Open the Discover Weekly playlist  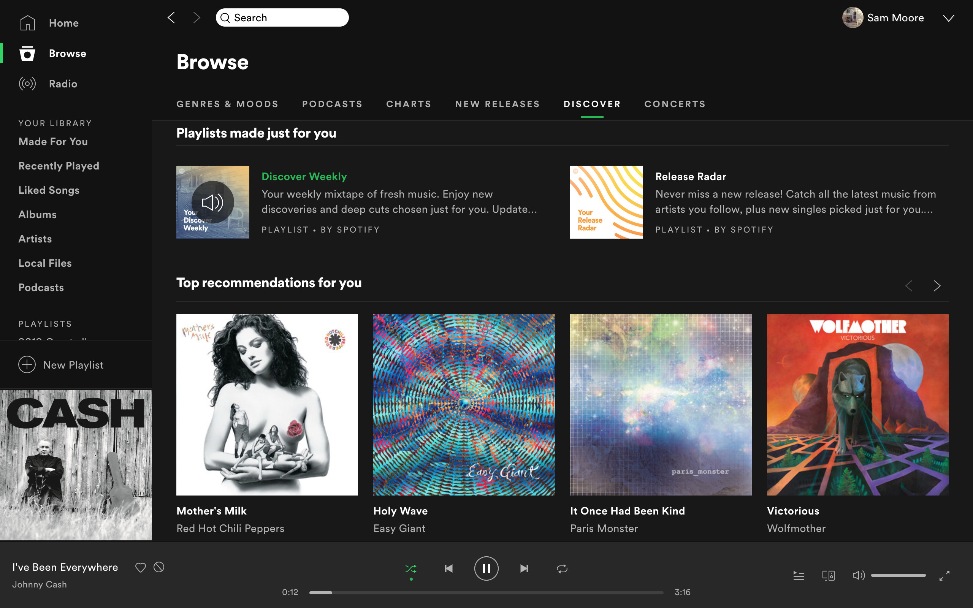pyautogui.click(x=304, y=176)
